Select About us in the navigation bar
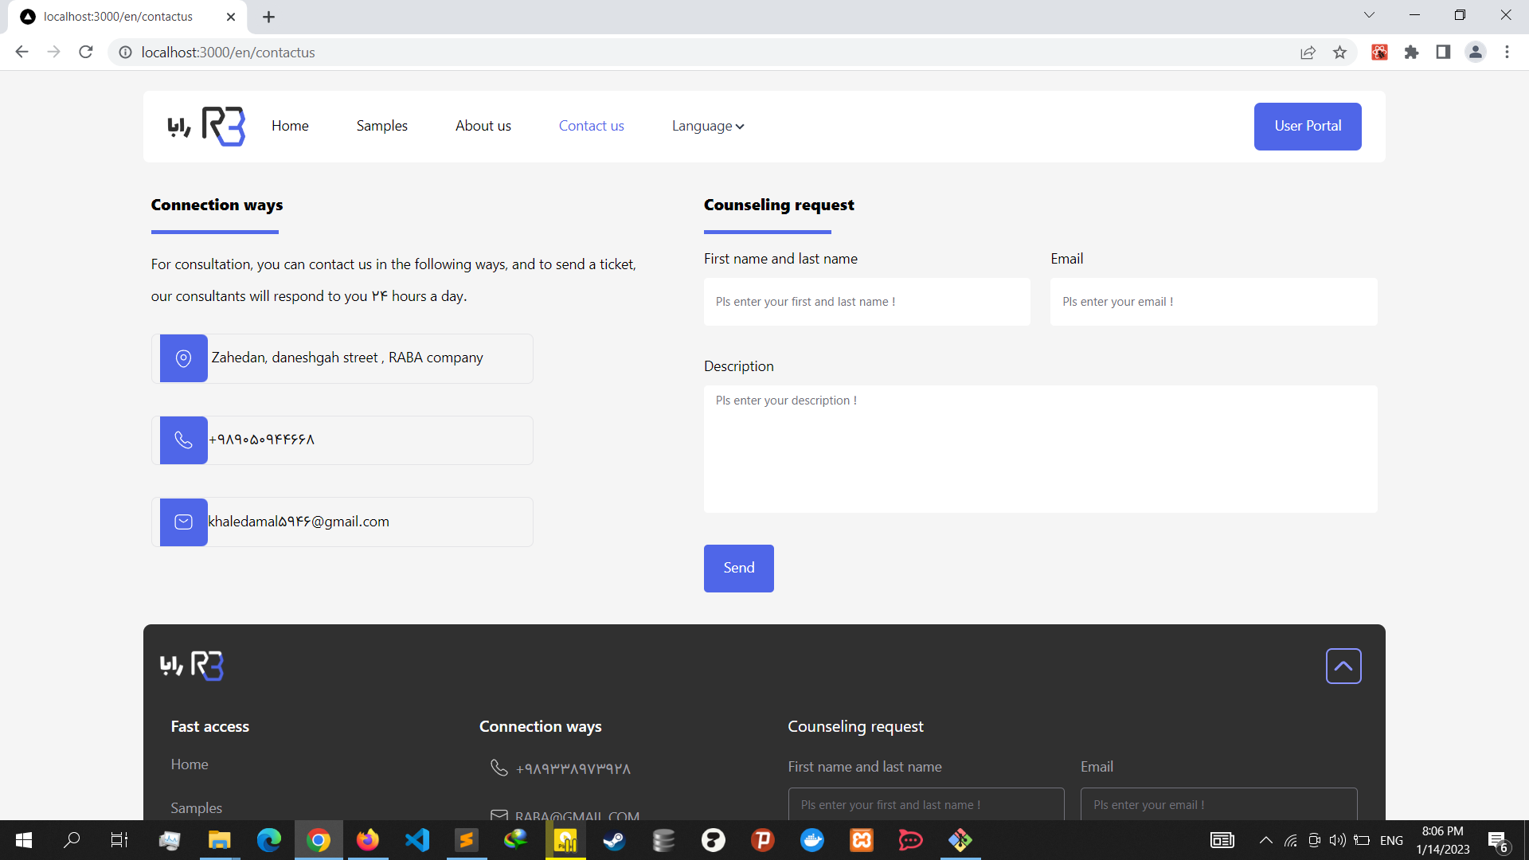The image size is (1529, 860). [483, 126]
